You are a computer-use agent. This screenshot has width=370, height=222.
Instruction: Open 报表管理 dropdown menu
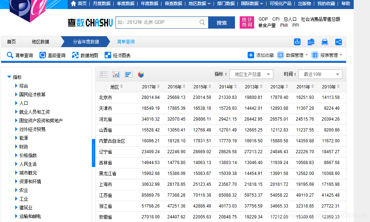327,55
